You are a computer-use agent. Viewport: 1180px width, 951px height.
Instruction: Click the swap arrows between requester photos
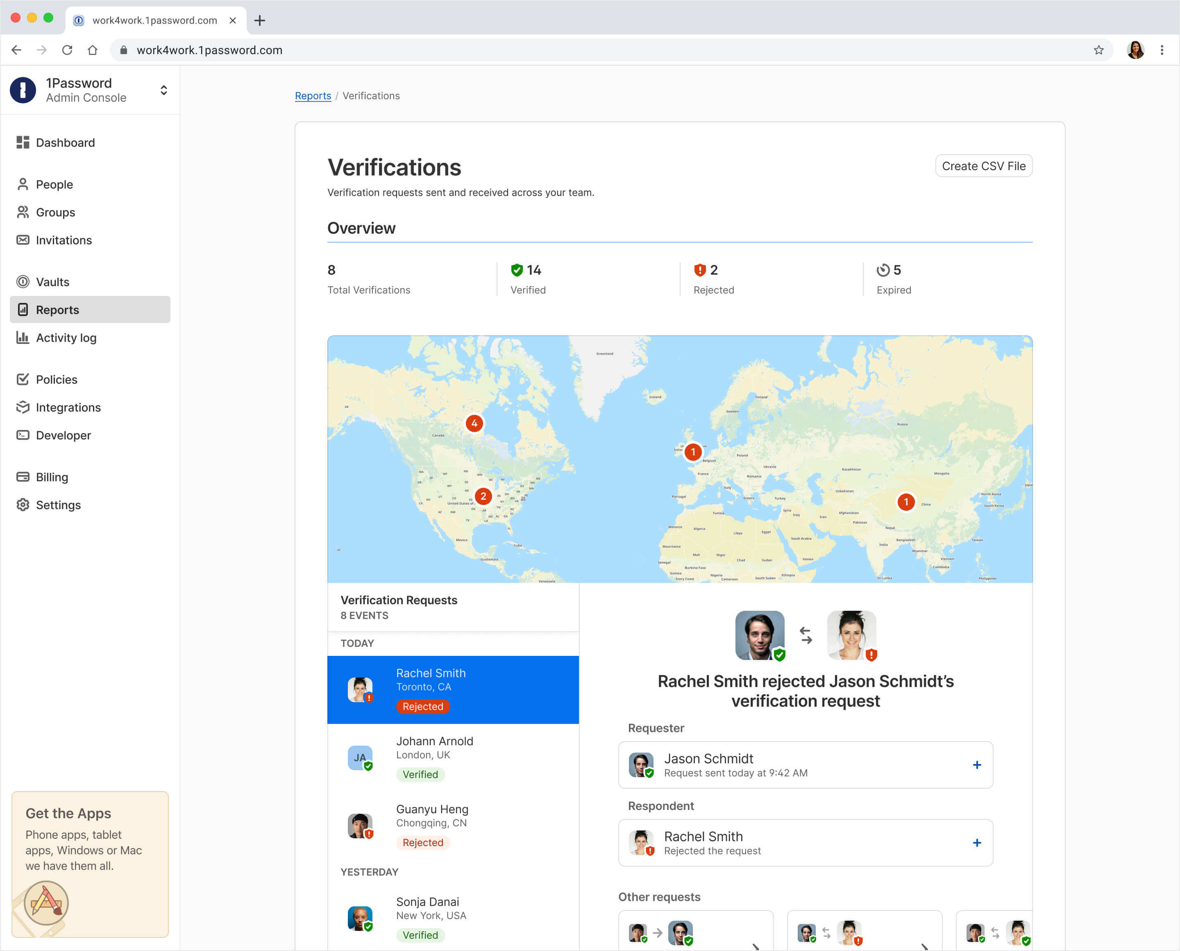(806, 635)
